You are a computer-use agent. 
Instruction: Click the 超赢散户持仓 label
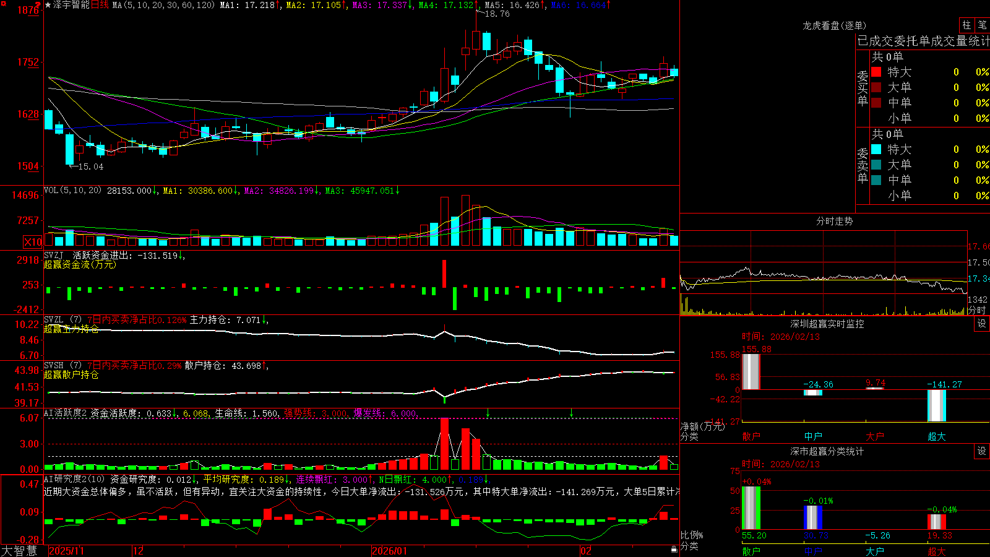(x=71, y=374)
